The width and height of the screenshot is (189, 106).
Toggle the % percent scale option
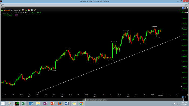(185, 97)
